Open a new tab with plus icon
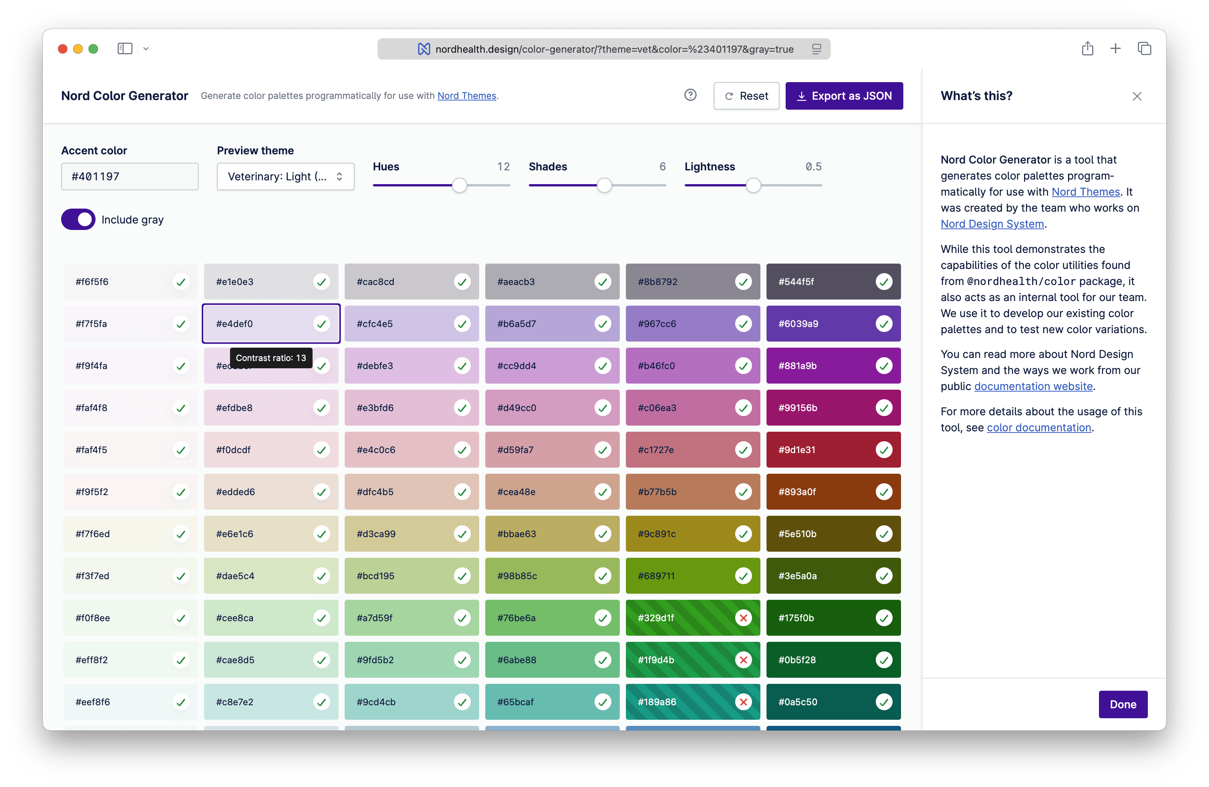Viewport: 1209px width, 787px height. 1115,49
